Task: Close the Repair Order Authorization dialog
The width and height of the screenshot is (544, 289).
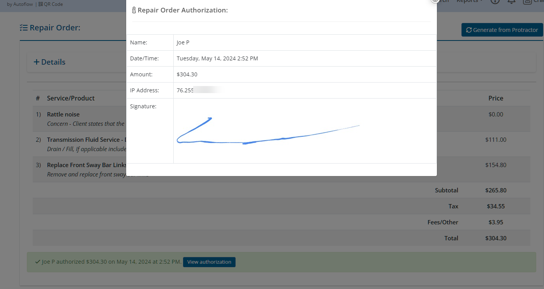Action: [x=435, y=1]
